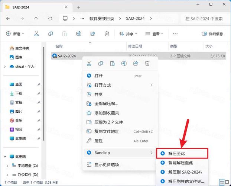Refresh the current folder view
Image resolution: width=231 pixels, height=186 pixels.
pyautogui.click(x=50, y=19)
